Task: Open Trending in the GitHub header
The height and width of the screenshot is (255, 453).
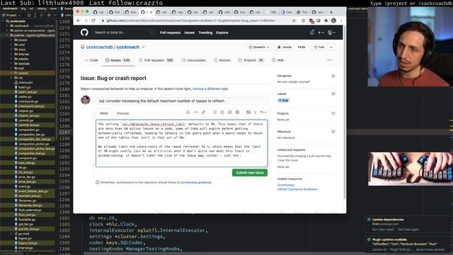Action: coord(205,33)
